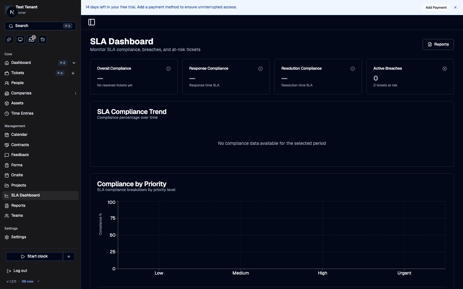
Task: Open the Tickets section in the sidebar
Action: click(x=17, y=73)
